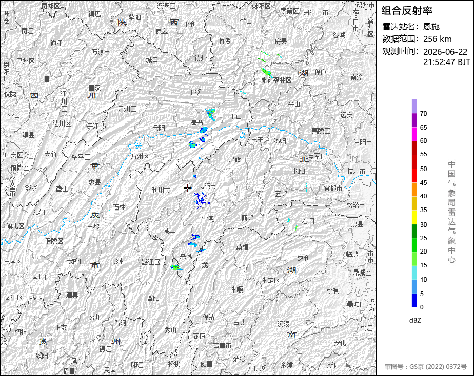Click the 万源市 map label
Screen dimensions: 474x376
click(x=101, y=52)
